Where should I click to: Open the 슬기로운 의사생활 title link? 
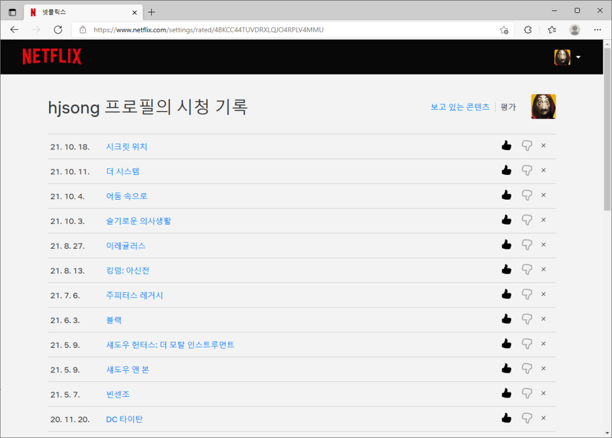coord(139,221)
